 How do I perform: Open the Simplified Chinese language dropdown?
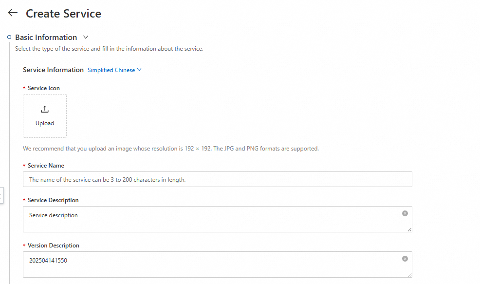pos(111,70)
